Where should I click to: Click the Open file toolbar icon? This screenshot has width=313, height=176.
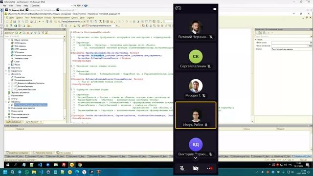11,22
